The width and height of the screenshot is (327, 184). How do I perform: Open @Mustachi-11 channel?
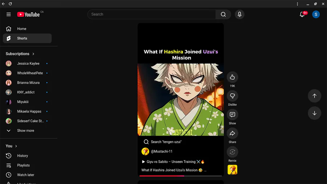pos(162,152)
